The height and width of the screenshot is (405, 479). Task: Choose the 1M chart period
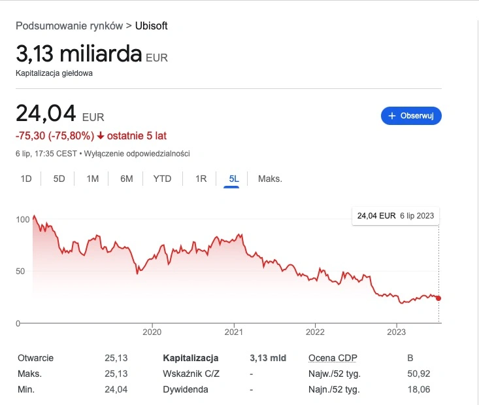tap(92, 179)
